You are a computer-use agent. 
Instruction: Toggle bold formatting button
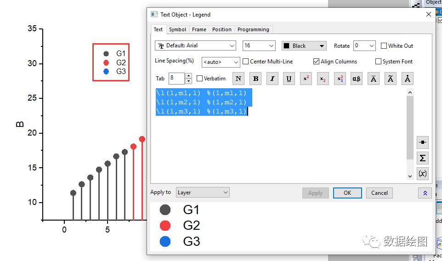255,79
